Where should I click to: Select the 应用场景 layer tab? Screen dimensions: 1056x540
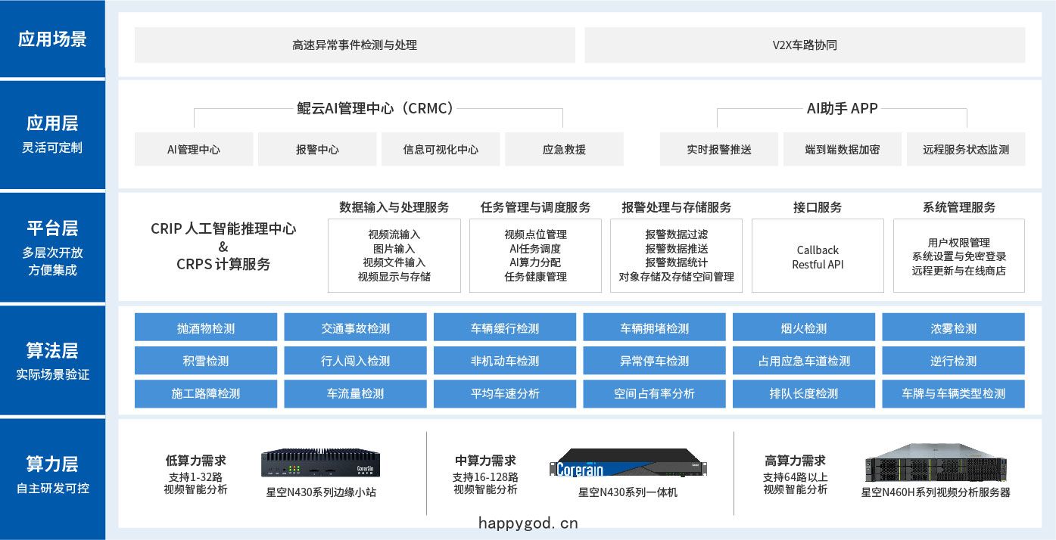52,39
